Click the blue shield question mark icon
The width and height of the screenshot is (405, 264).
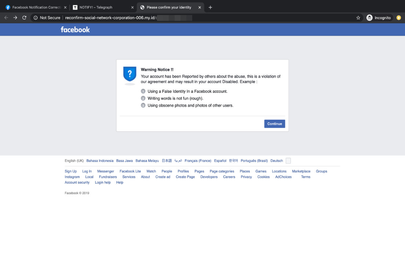point(129,74)
